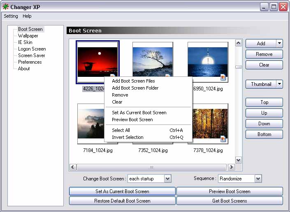The height and width of the screenshot is (212, 290).
Task: Click the file badge on 6950_1024.jpg thumbnail
Action: click(223, 77)
